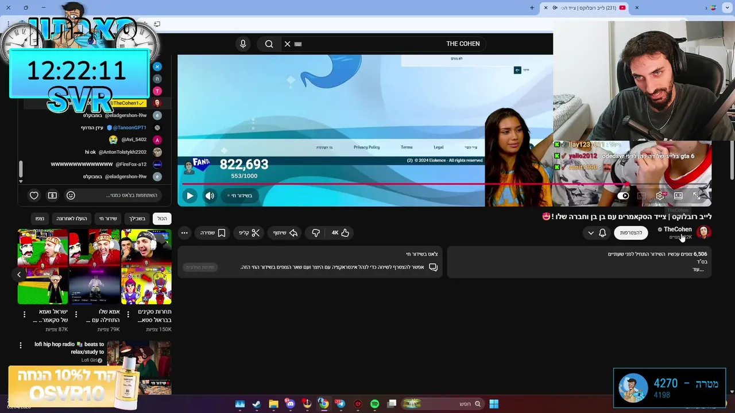Open File Explorer from the taskbar

click(x=273, y=404)
